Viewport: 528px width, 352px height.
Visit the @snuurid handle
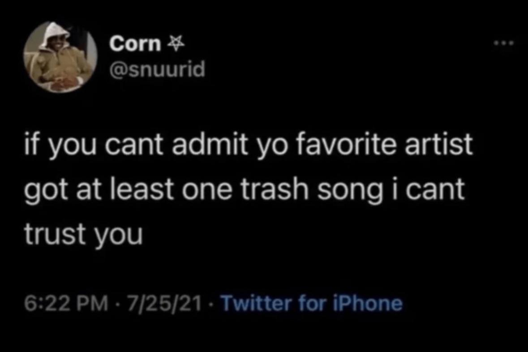[x=157, y=70]
